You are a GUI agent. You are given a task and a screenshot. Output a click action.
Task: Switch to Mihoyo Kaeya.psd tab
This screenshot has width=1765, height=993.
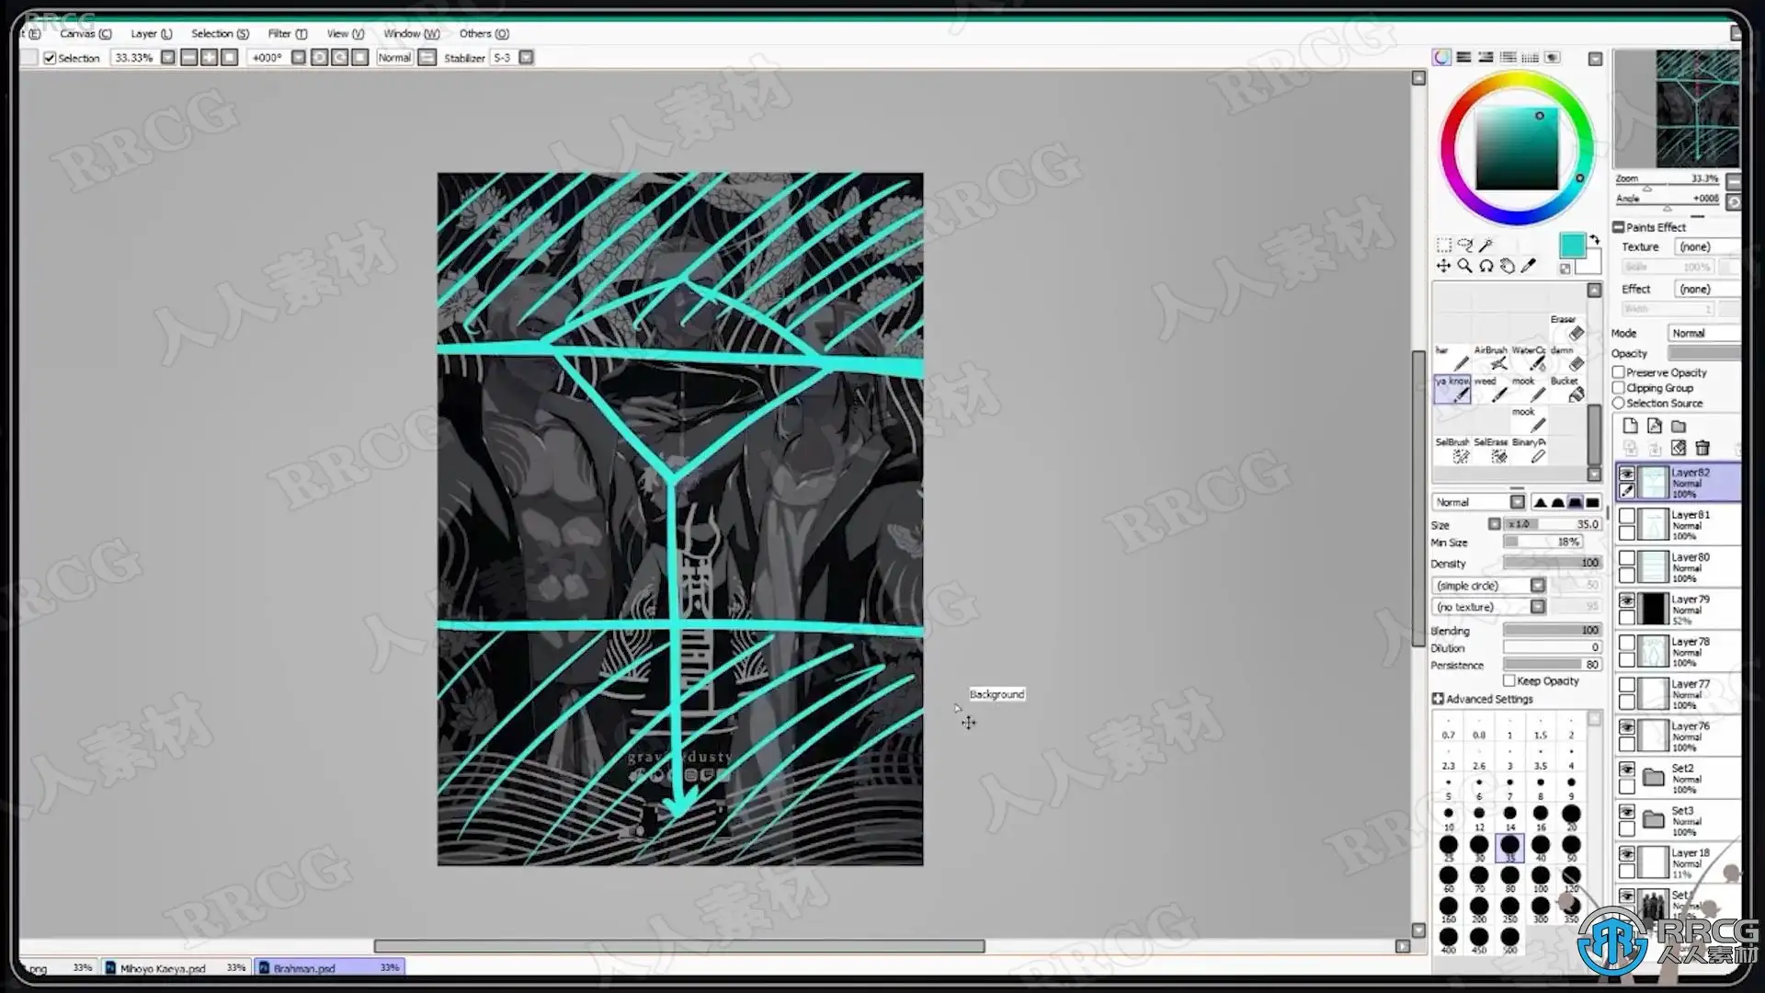[x=163, y=968]
